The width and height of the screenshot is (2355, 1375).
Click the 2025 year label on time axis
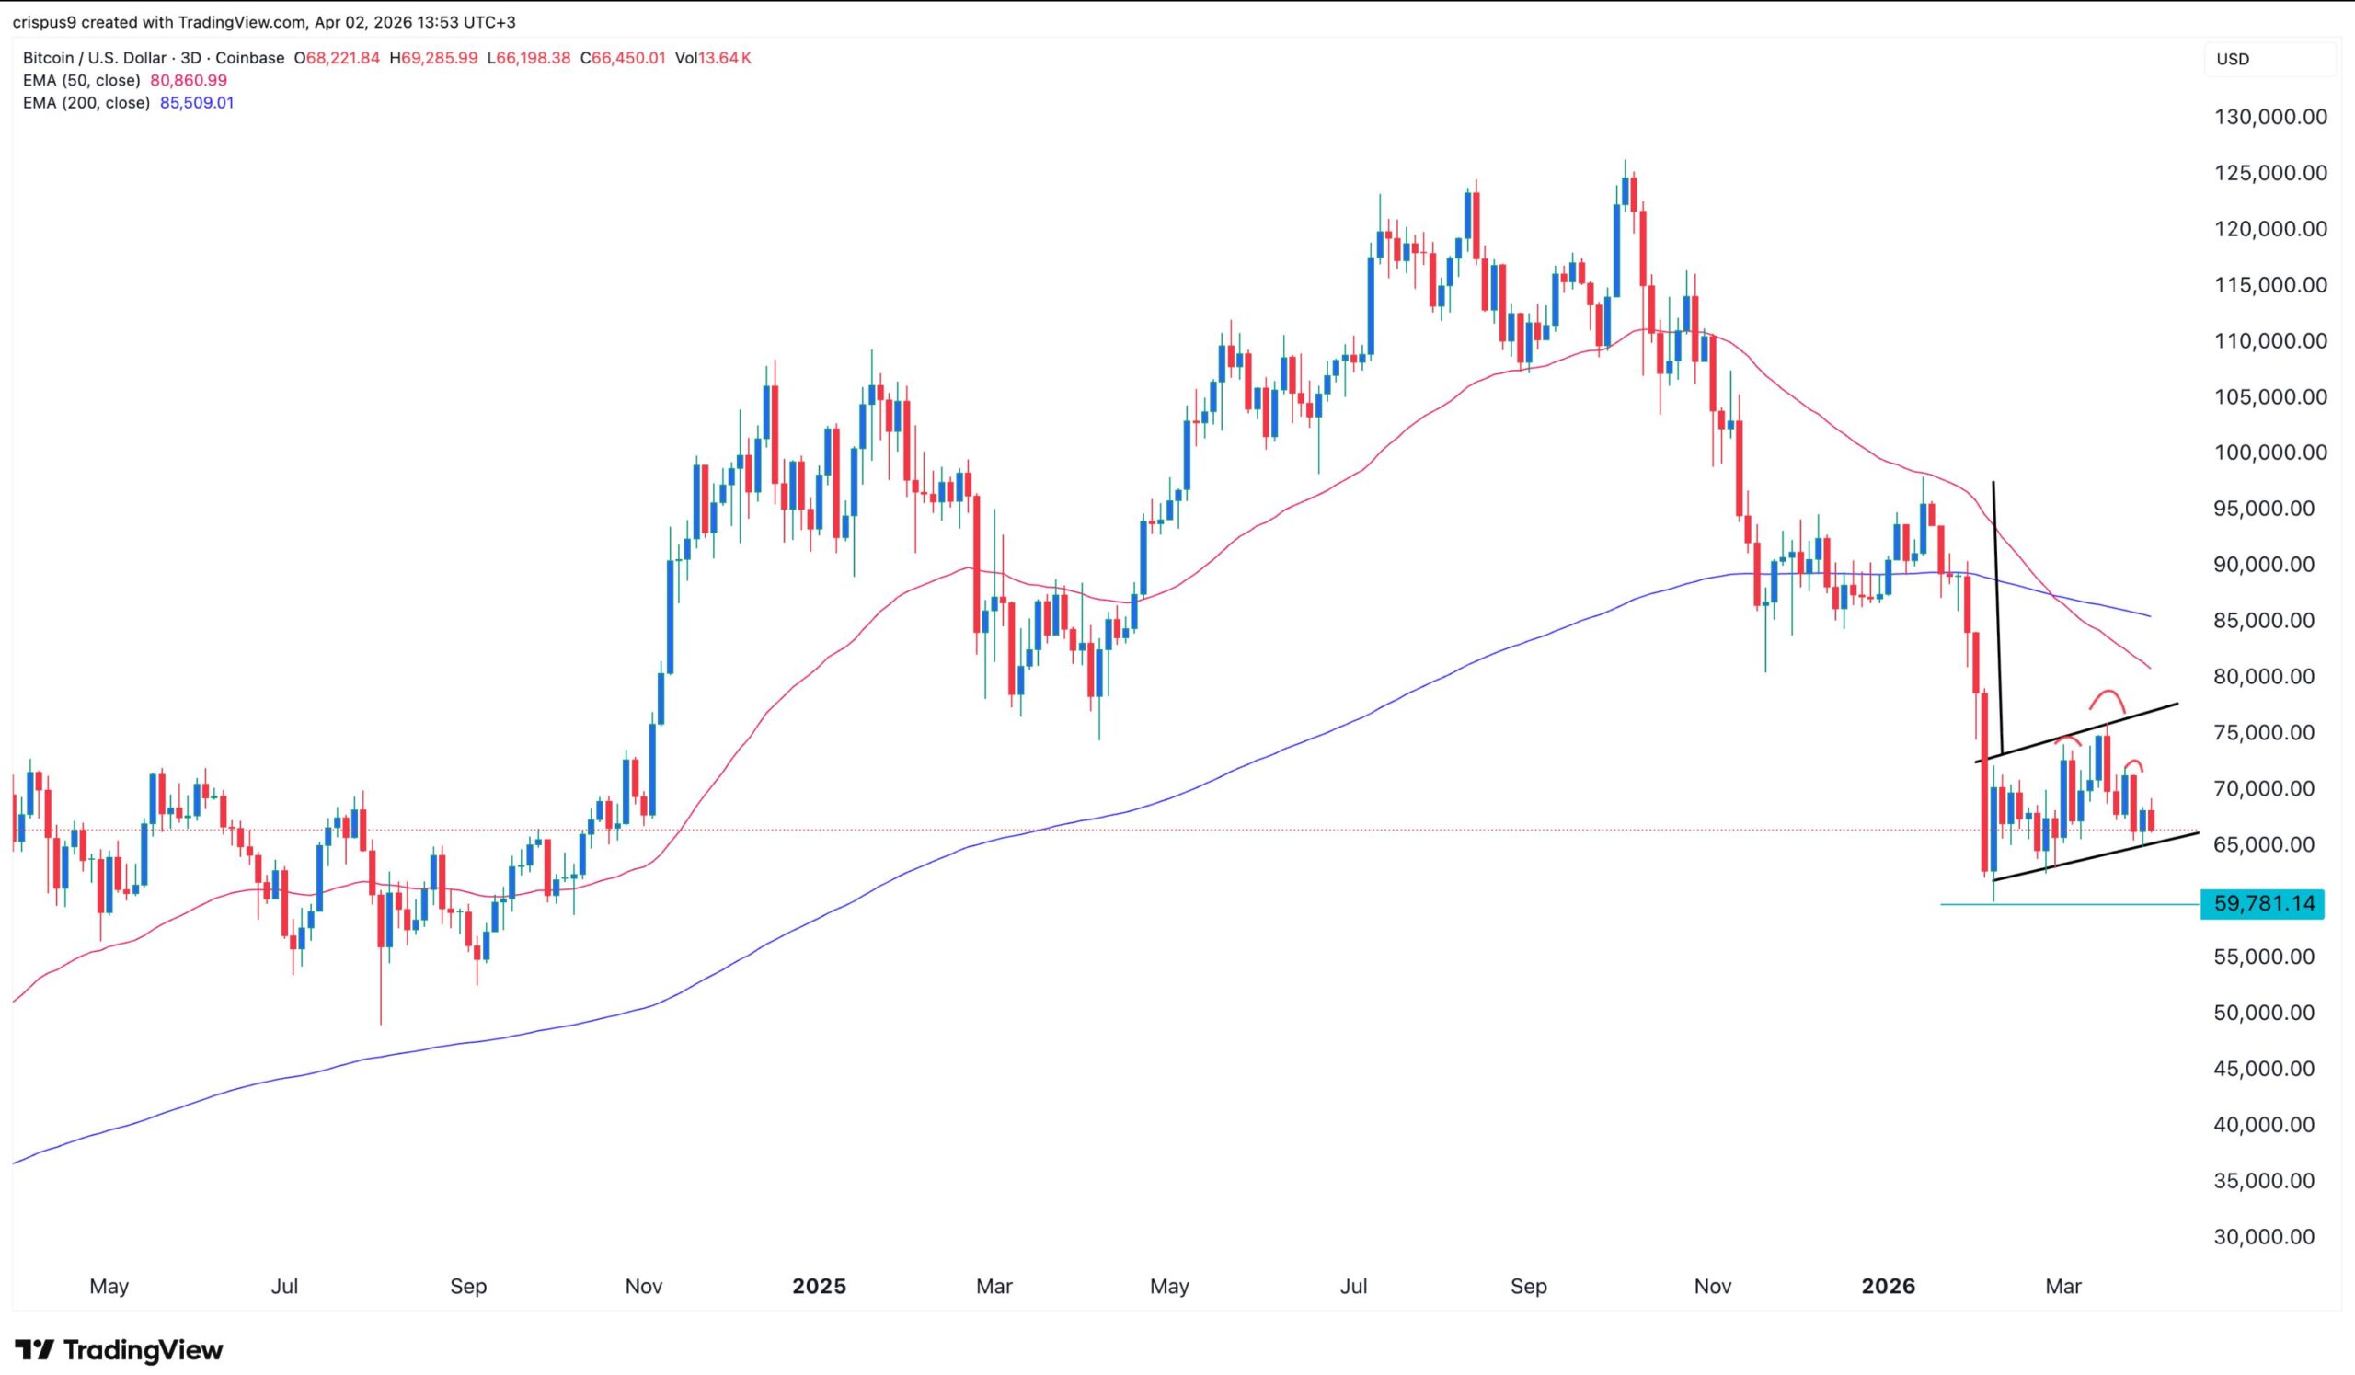tap(819, 1287)
